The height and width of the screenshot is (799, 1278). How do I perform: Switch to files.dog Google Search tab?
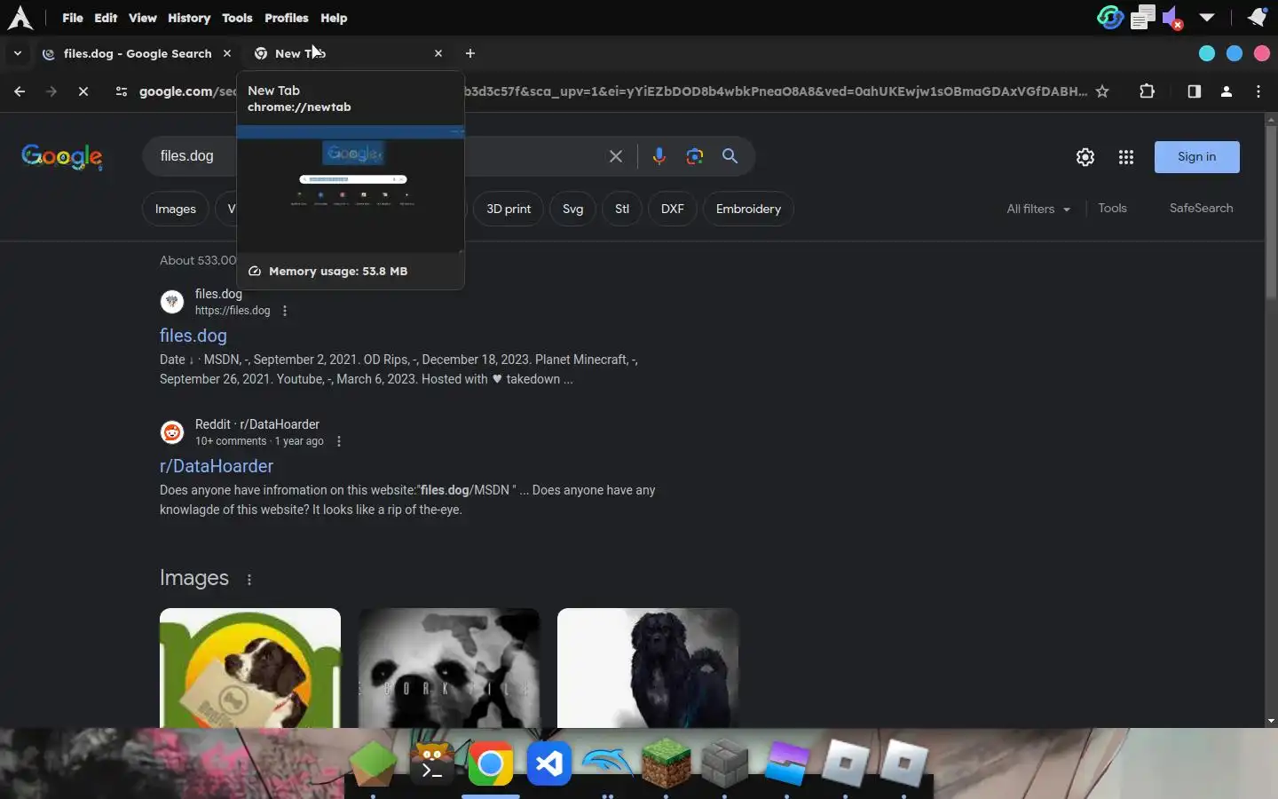[x=136, y=53]
